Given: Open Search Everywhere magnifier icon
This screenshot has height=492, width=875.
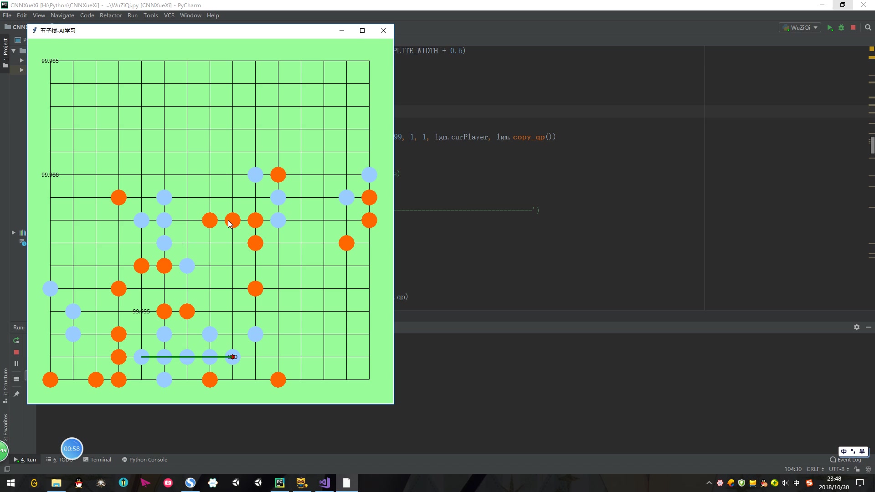Looking at the screenshot, I should click(868, 28).
